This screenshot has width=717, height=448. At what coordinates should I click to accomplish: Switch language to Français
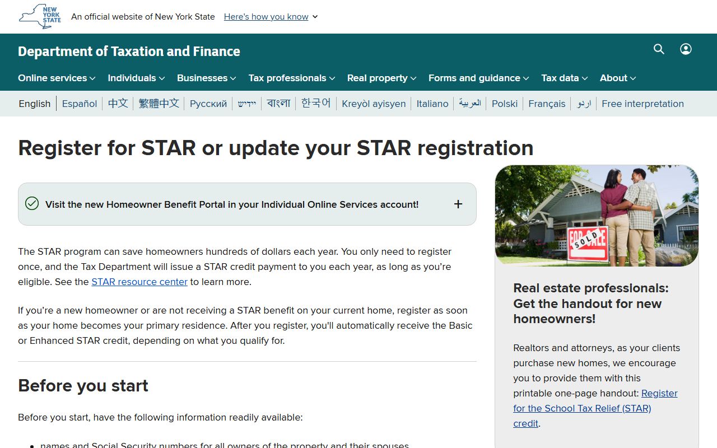(547, 104)
